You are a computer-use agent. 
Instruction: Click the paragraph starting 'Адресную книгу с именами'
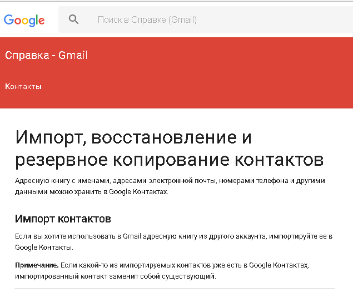pyautogui.click(x=170, y=186)
